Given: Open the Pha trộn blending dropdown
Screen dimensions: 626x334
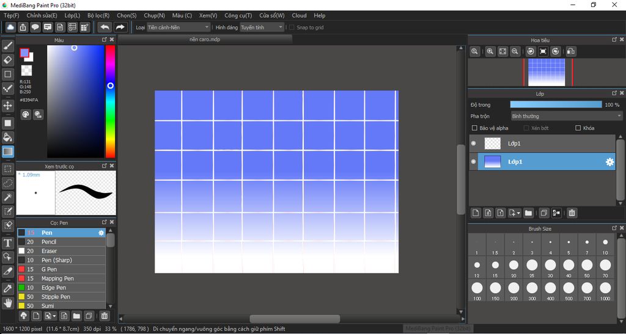Looking at the screenshot, I should click(567, 117).
